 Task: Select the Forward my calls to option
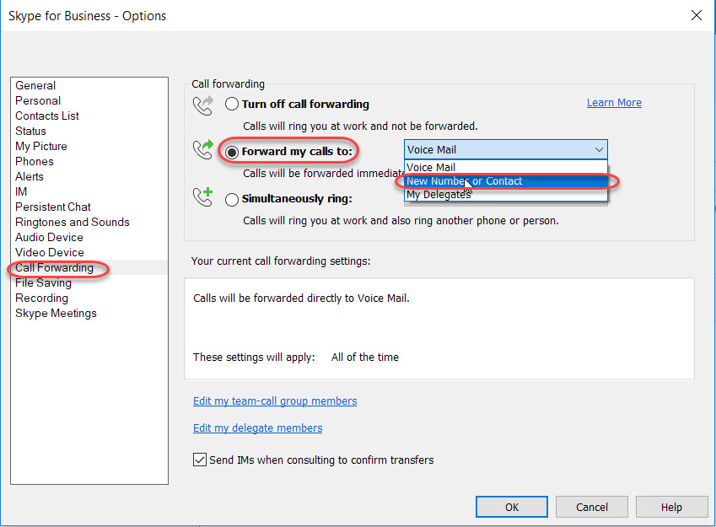pyautogui.click(x=232, y=151)
